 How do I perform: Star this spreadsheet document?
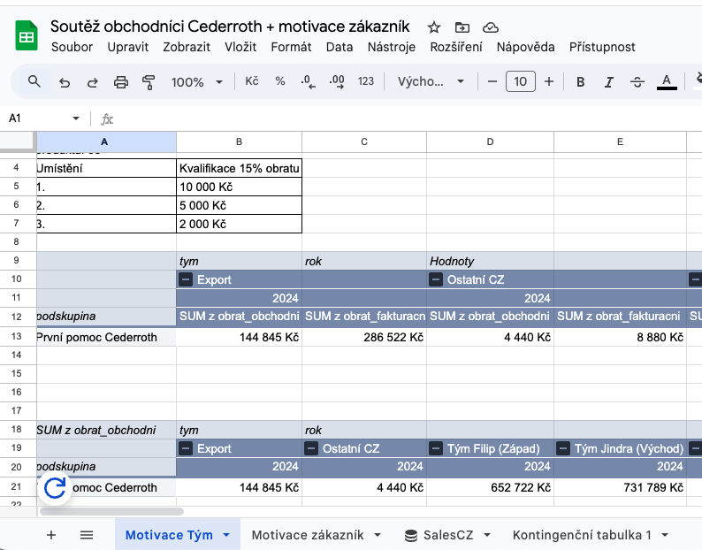coord(434,27)
